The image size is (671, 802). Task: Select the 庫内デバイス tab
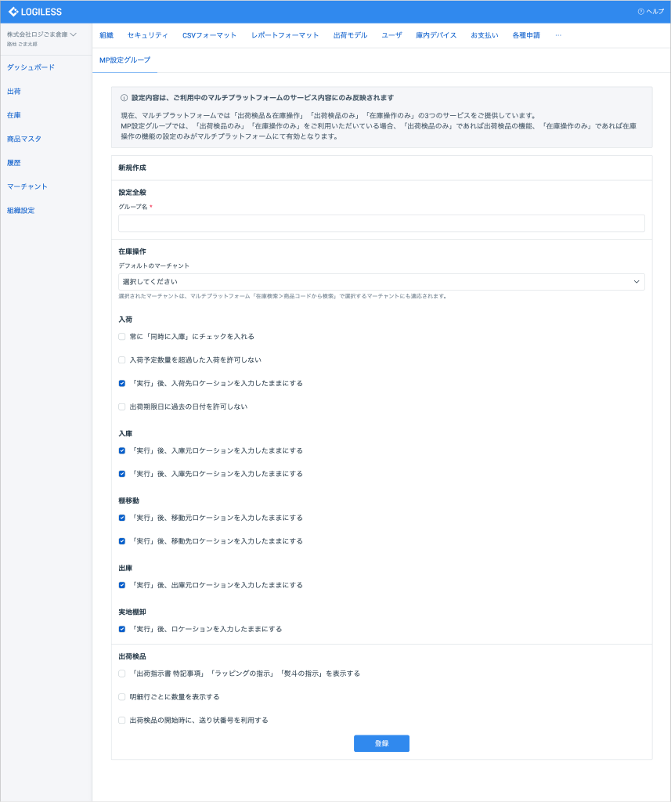[x=435, y=35]
